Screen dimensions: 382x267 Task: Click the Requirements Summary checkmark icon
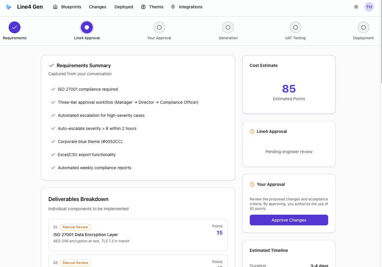tap(51, 65)
